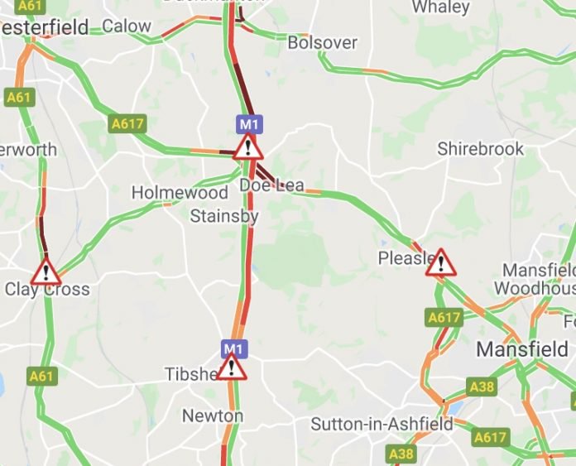Click the A38 road shield near Mansfield
The height and width of the screenshot is (466, 576).
coord(482,387)
